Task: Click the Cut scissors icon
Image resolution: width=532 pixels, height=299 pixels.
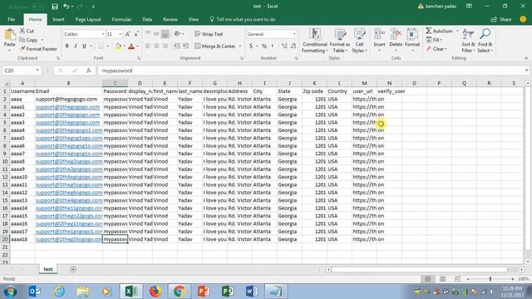Action: (x=22, y=31)
